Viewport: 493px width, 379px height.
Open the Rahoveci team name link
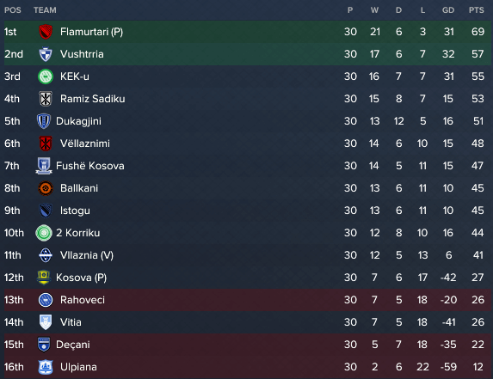pos(83,300)
